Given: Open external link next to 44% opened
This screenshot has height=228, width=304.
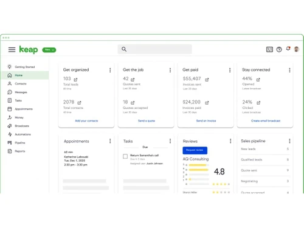Looking at the screenshot, I should [x=258, y=80].
